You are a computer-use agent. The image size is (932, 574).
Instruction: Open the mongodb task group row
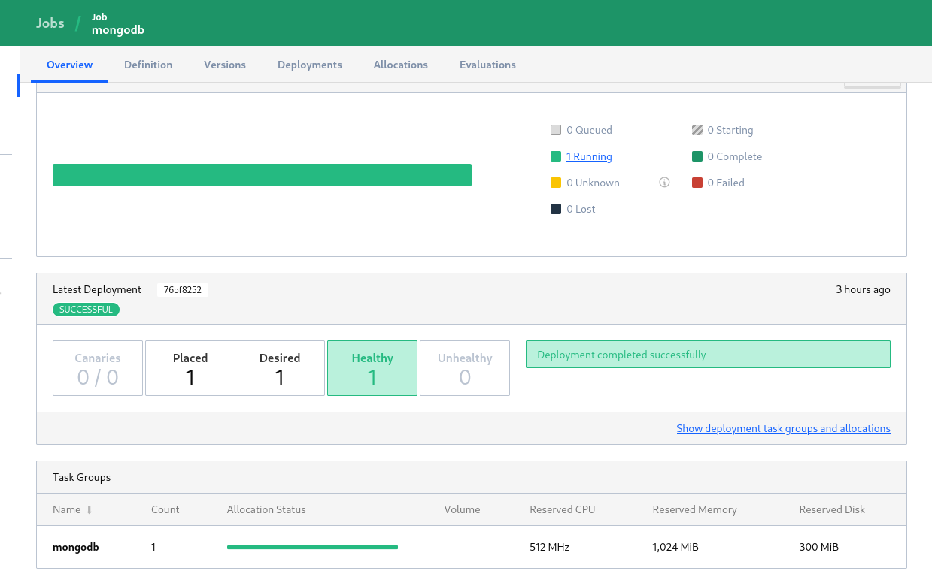pos(76,547)
